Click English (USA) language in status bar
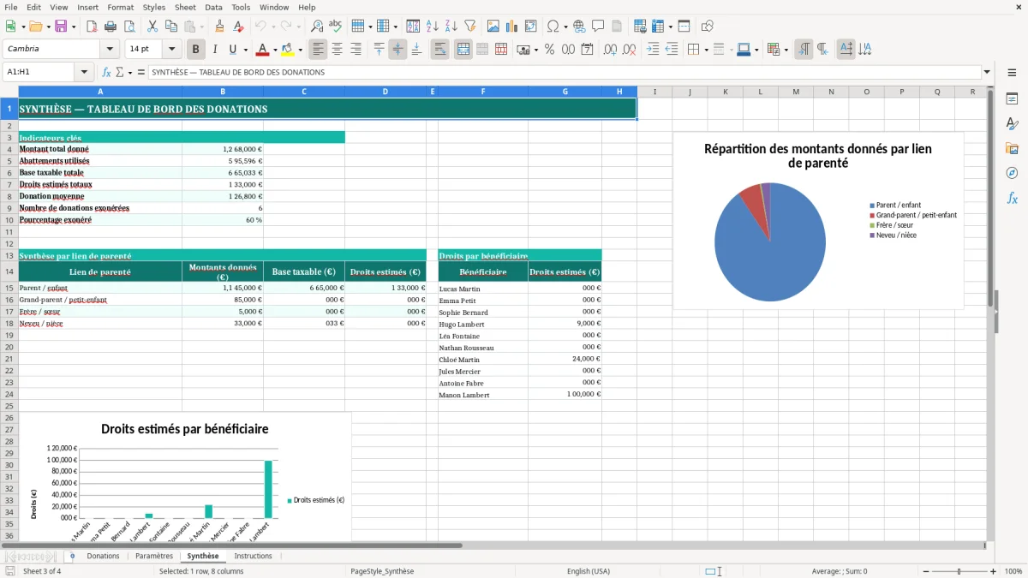This screenshot has height=578, width=1028. 589,571
